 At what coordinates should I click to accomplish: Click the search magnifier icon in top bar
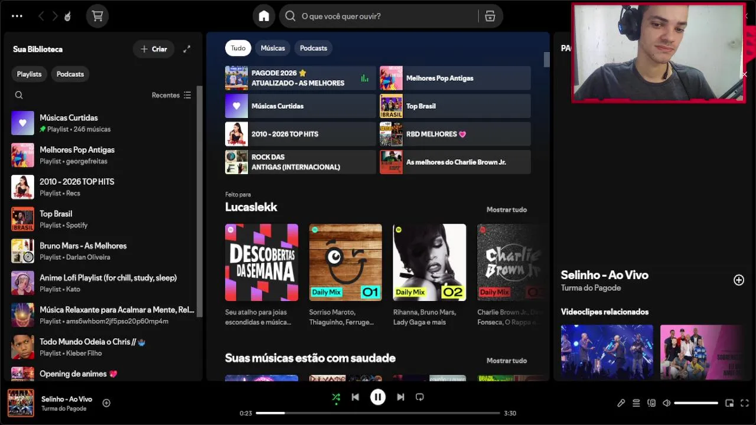[290, 16]
